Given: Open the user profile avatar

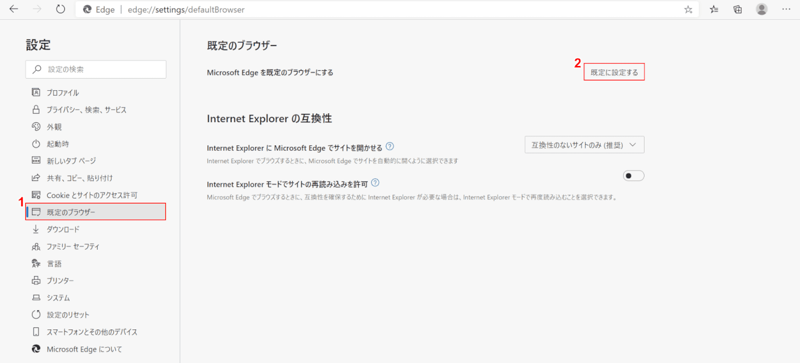Looking at the screenshot, I should tap(762, 9).
